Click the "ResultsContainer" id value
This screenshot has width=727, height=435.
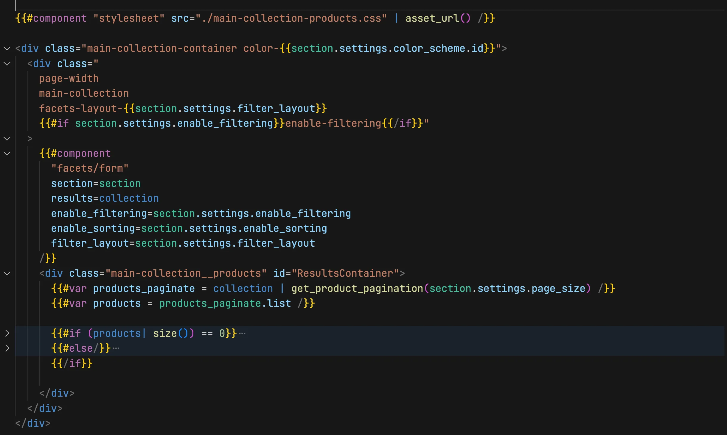click(x=345, y=273)
